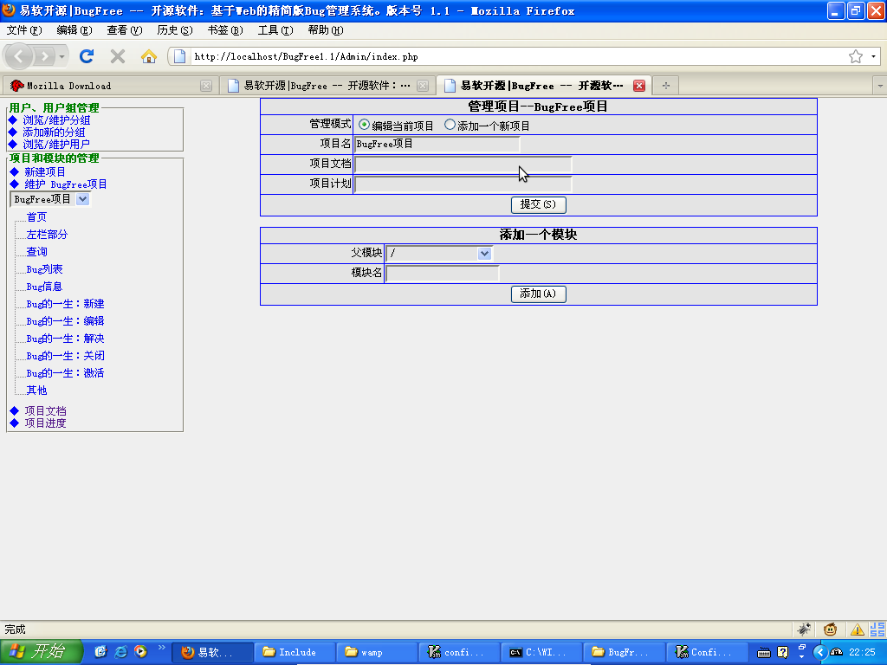This screenshot has height=665, width=887.
Task: Open the 书签 menu
Action: point(225,30)
